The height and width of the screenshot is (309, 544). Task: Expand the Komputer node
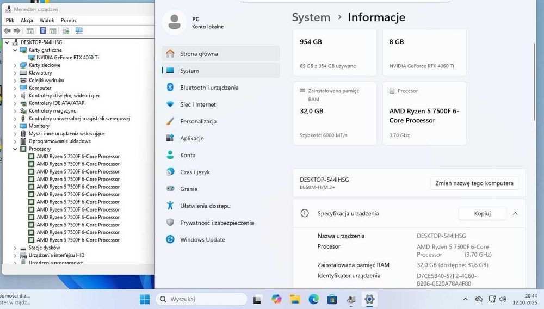pos(15,88)
